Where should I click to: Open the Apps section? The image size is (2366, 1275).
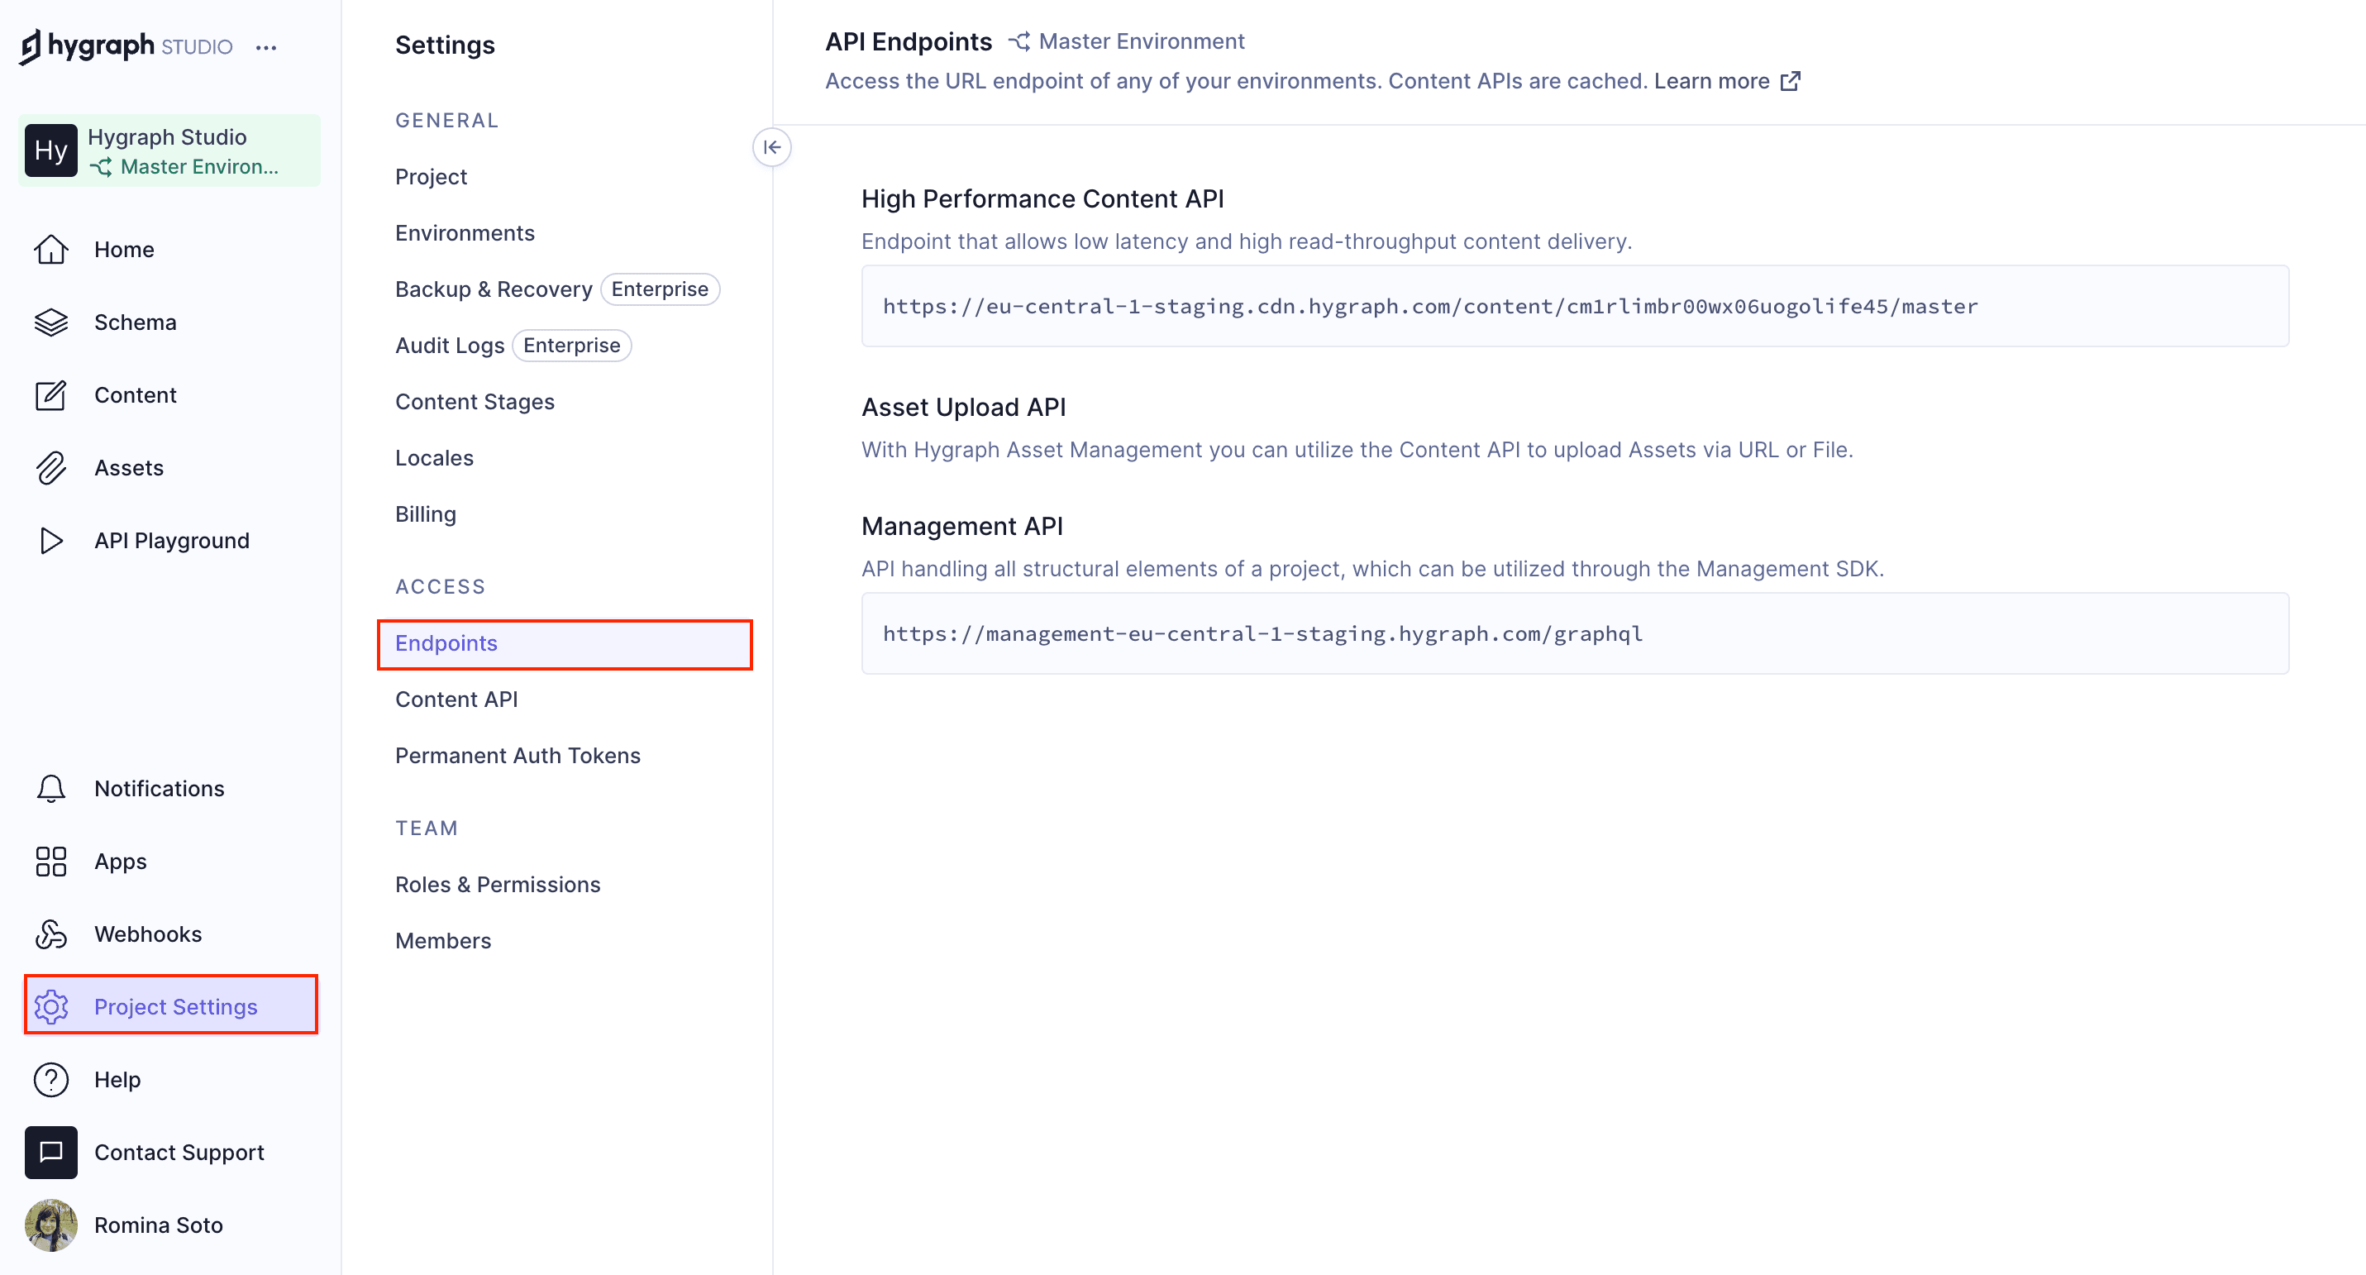[119, 861]
